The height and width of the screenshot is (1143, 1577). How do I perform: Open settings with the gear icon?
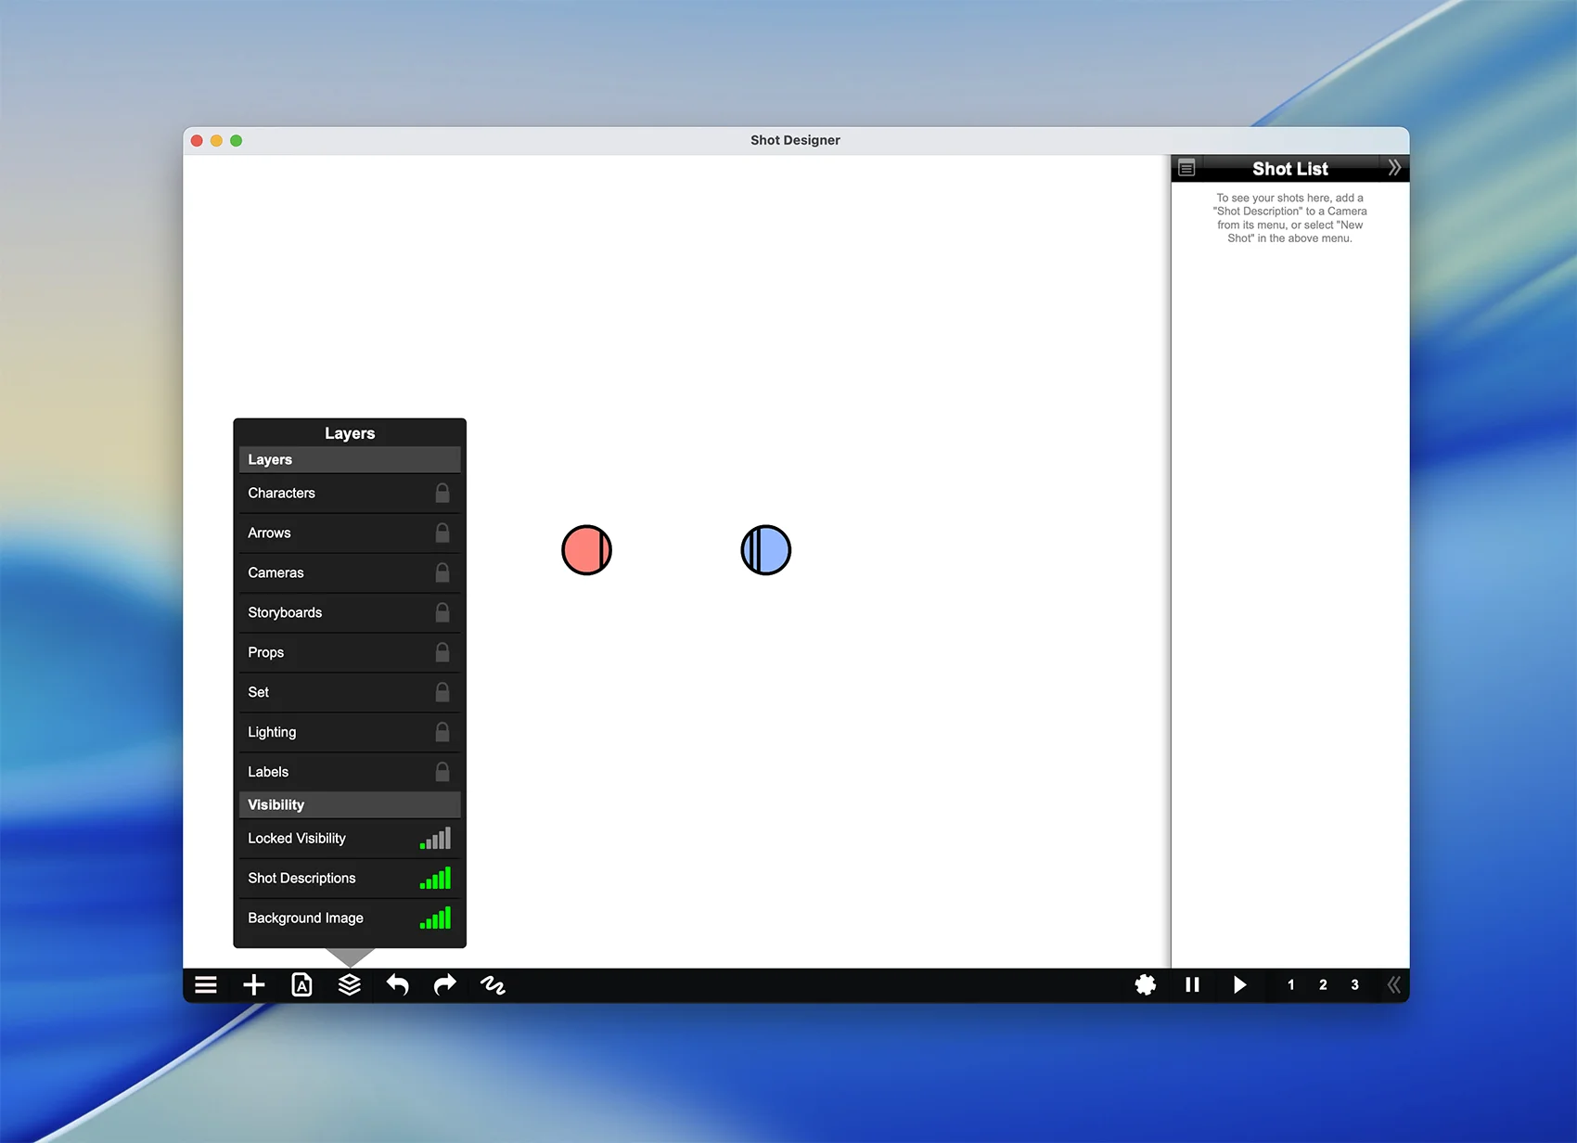pos(1146,985)
